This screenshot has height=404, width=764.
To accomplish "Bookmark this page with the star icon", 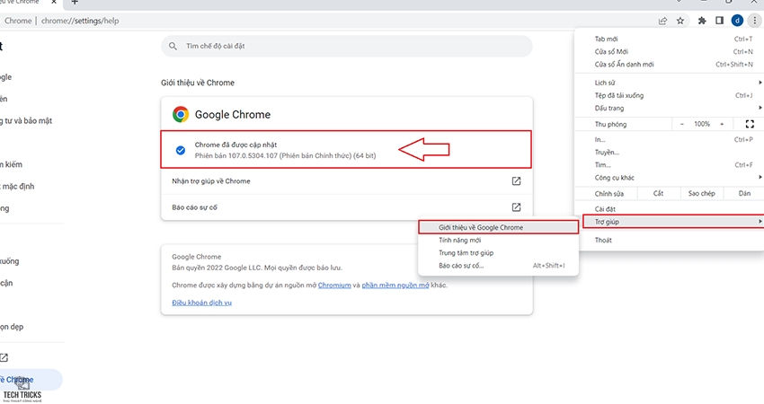I will tap(680, 21).
